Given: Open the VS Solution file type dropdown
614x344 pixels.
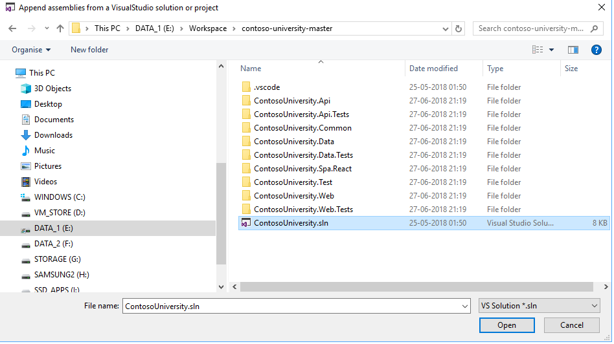Looking at the screenshot, I should 539,306.
